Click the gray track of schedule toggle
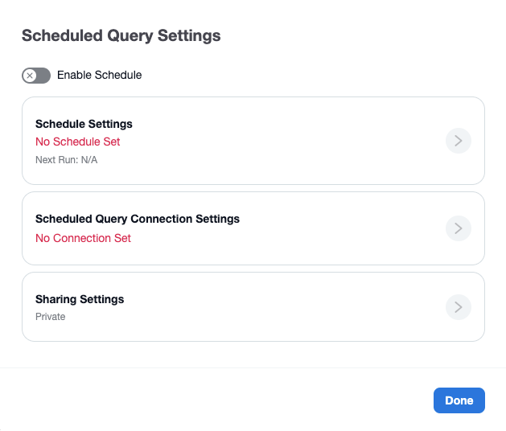The height and width of the screenshot is (431, 506). 43,76
